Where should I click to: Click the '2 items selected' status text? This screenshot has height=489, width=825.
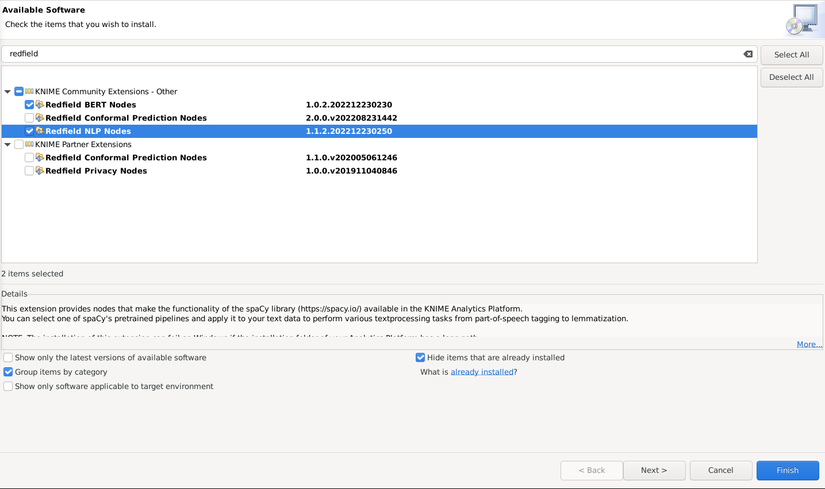tap(32, 274)
